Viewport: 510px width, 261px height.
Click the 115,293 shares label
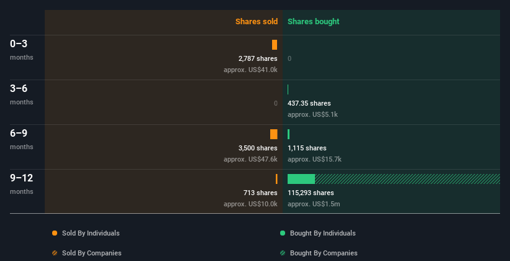311,193
